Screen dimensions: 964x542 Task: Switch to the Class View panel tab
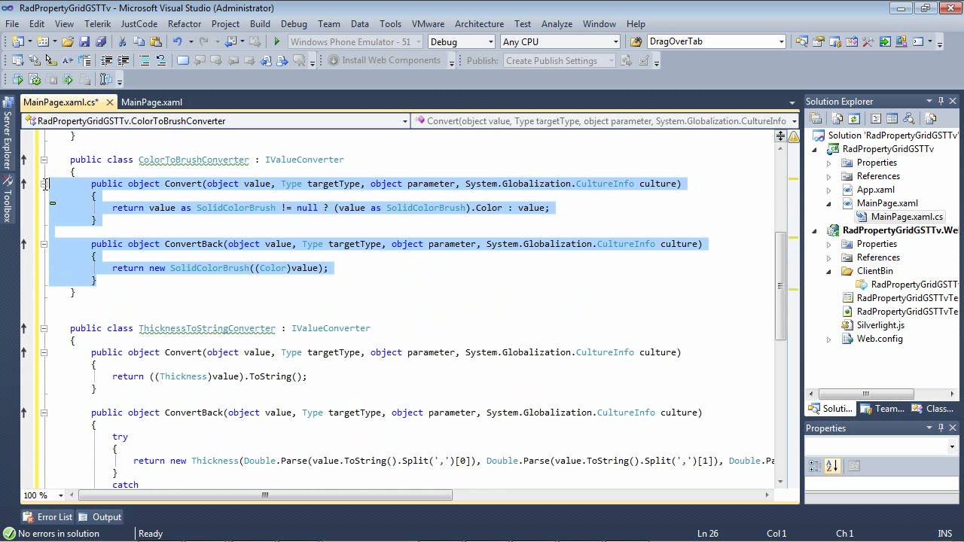(932, 409)
